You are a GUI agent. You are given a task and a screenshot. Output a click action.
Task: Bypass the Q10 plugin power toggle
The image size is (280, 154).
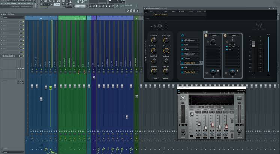[x=182, y=45]
